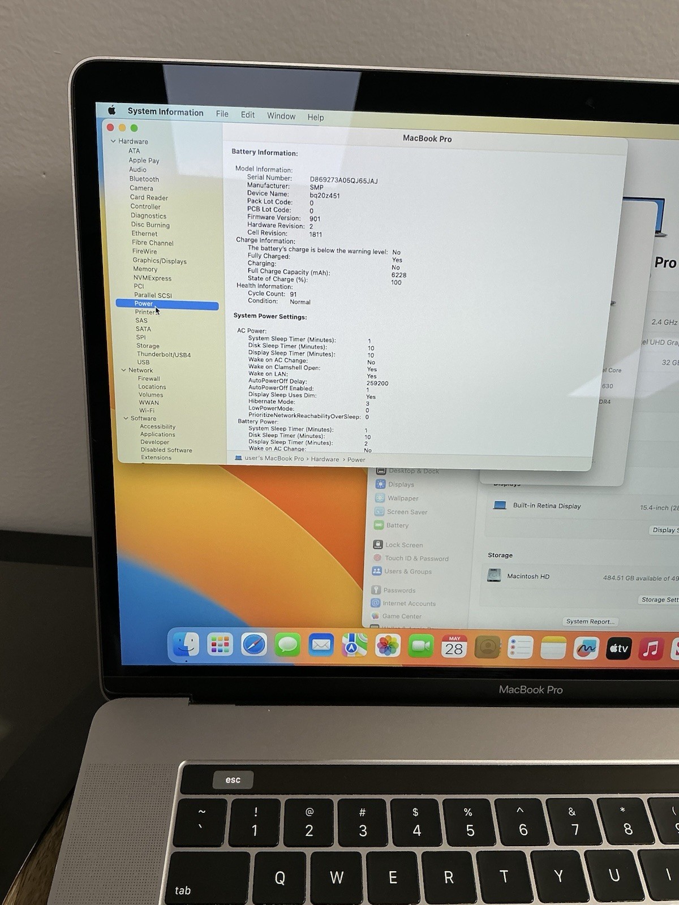679x905 pixels.
Task: Click the Touch ID & Password icon
Action: point(377,558)
